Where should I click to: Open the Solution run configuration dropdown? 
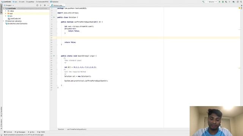[x=212, y=2]
